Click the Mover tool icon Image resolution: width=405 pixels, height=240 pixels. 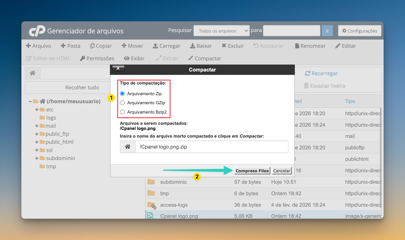coord(124,46)
